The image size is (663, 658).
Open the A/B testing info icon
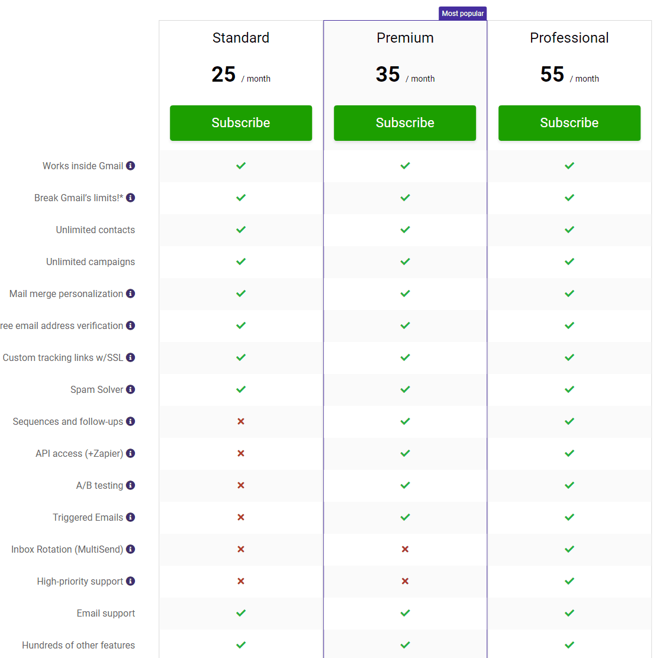coord(130,485)
